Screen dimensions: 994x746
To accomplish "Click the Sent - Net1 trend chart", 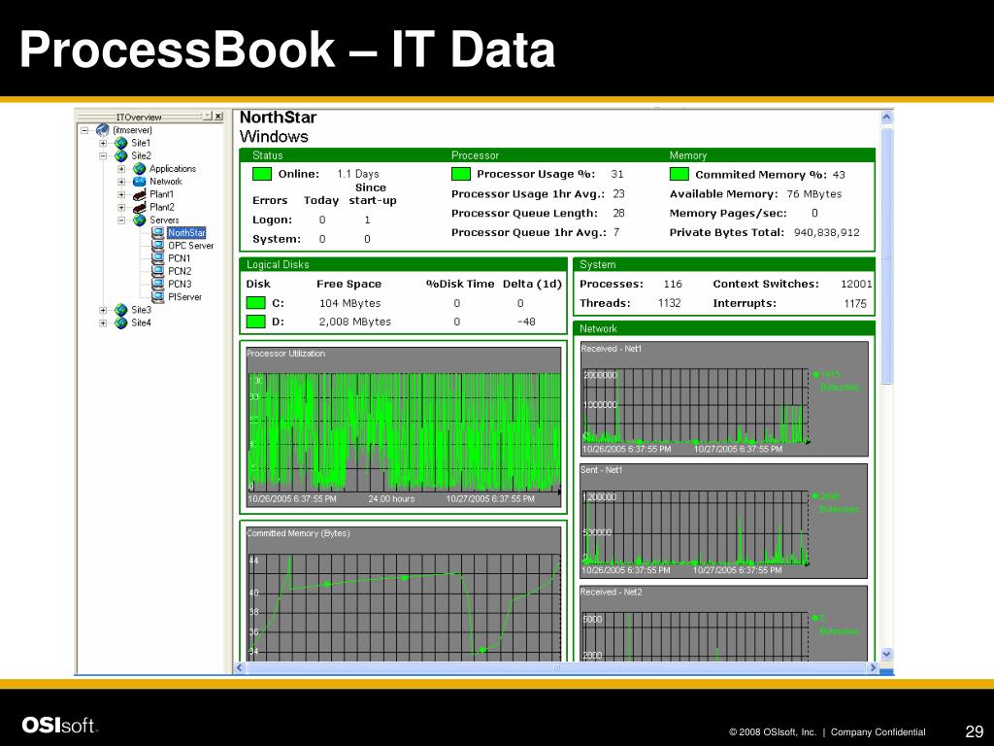I will click(x=723, y=521).
